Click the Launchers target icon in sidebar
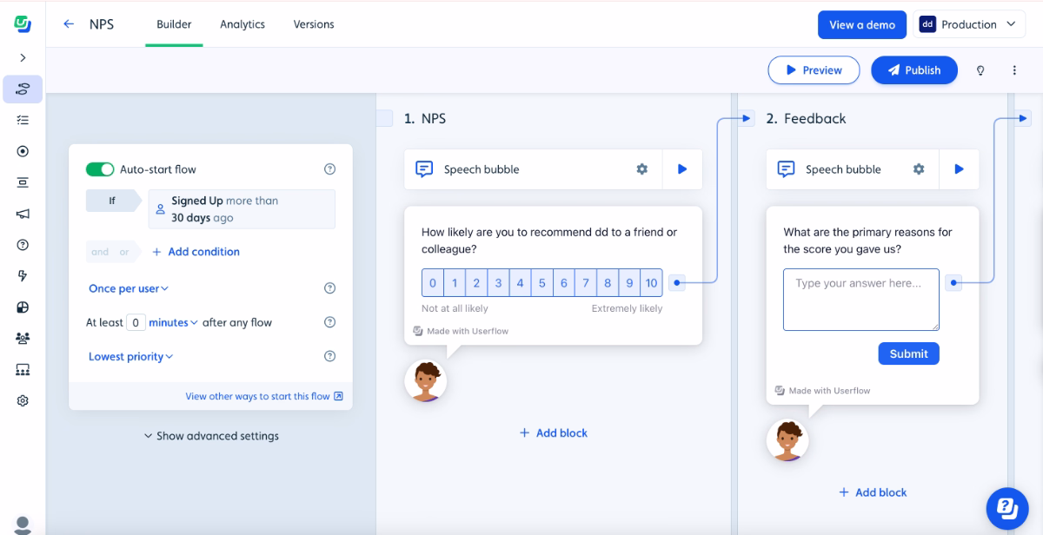Image resolution: width=1043 pixels, height=535 pixels. [22, 151]
